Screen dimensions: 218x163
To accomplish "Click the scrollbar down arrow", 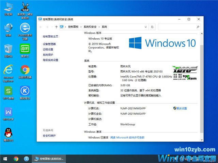I will click(202, 140).
